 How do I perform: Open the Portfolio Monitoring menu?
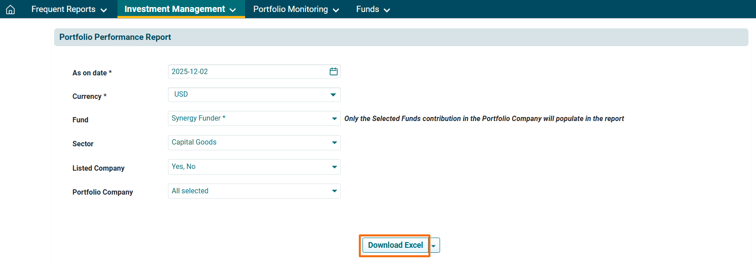click(x=290, y=9)
